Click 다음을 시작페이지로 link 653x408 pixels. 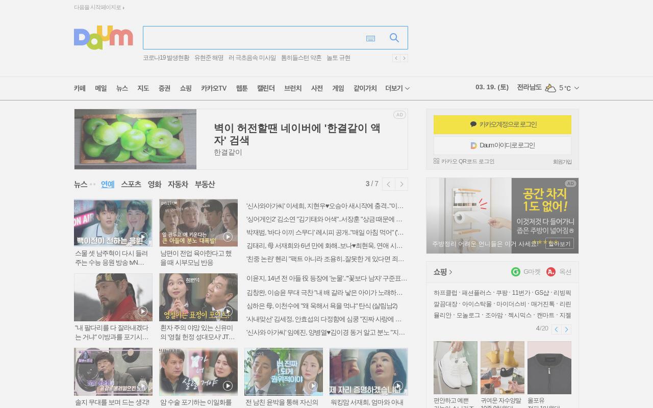click(99, 7)
